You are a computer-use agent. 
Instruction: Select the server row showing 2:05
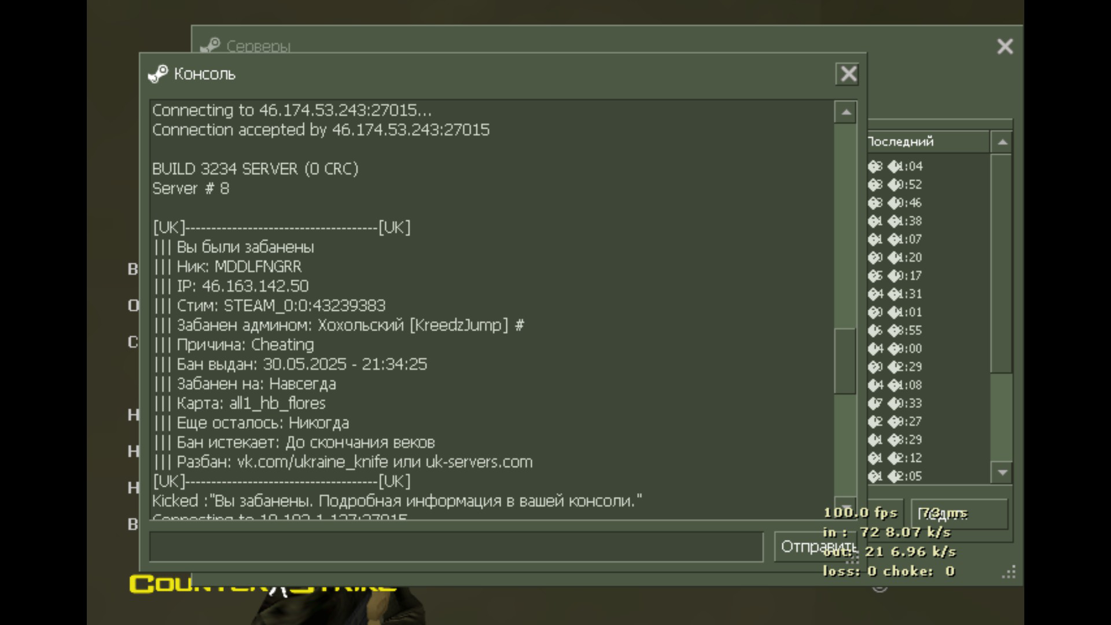click(928, 476)
